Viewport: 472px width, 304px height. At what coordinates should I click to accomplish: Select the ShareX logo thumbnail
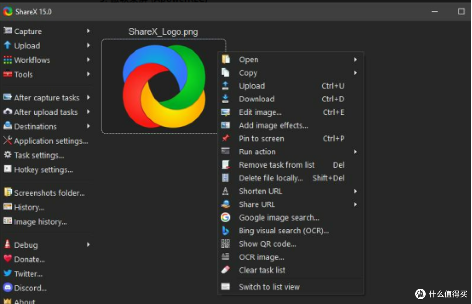(164, 86)
